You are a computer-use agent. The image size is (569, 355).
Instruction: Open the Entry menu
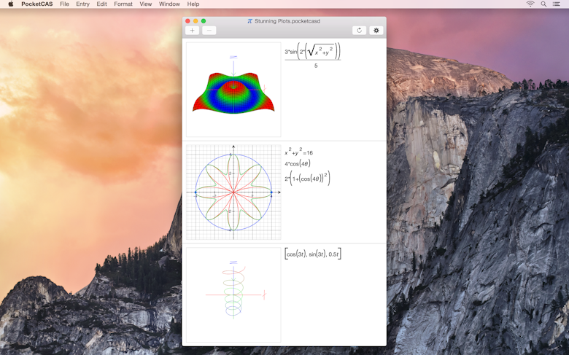pyautogui.click(x=82, y=4)
